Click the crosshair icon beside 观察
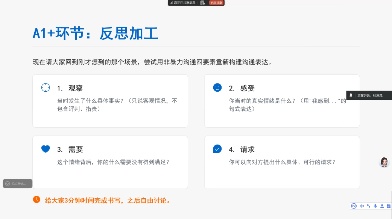This screenshot has width=392, height=219. 46,88
